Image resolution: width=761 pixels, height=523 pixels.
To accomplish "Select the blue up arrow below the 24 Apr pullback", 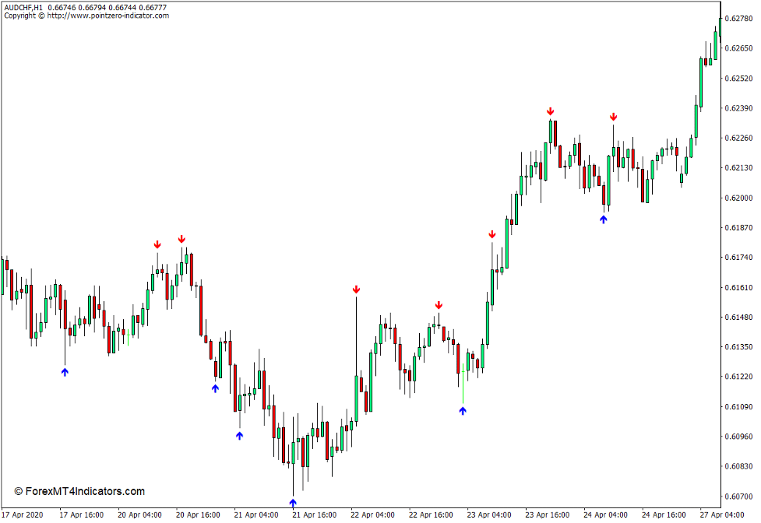I will (x=604, y=219).
